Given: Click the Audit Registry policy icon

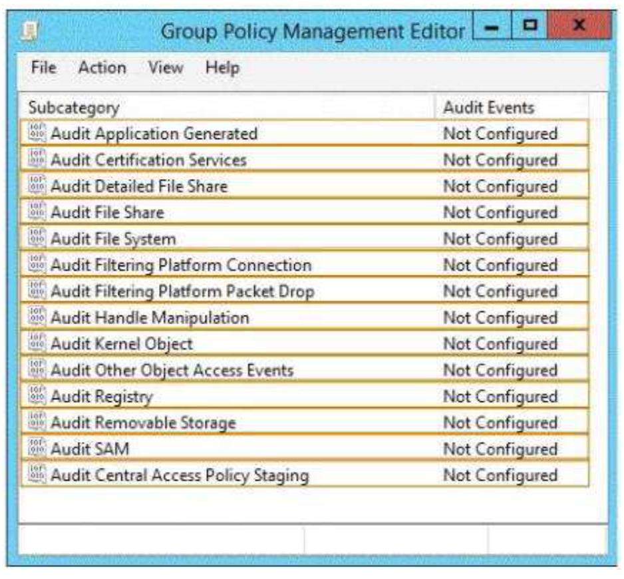Looking at the screenshot, I should pyautogui.click(x=37, y=396).
